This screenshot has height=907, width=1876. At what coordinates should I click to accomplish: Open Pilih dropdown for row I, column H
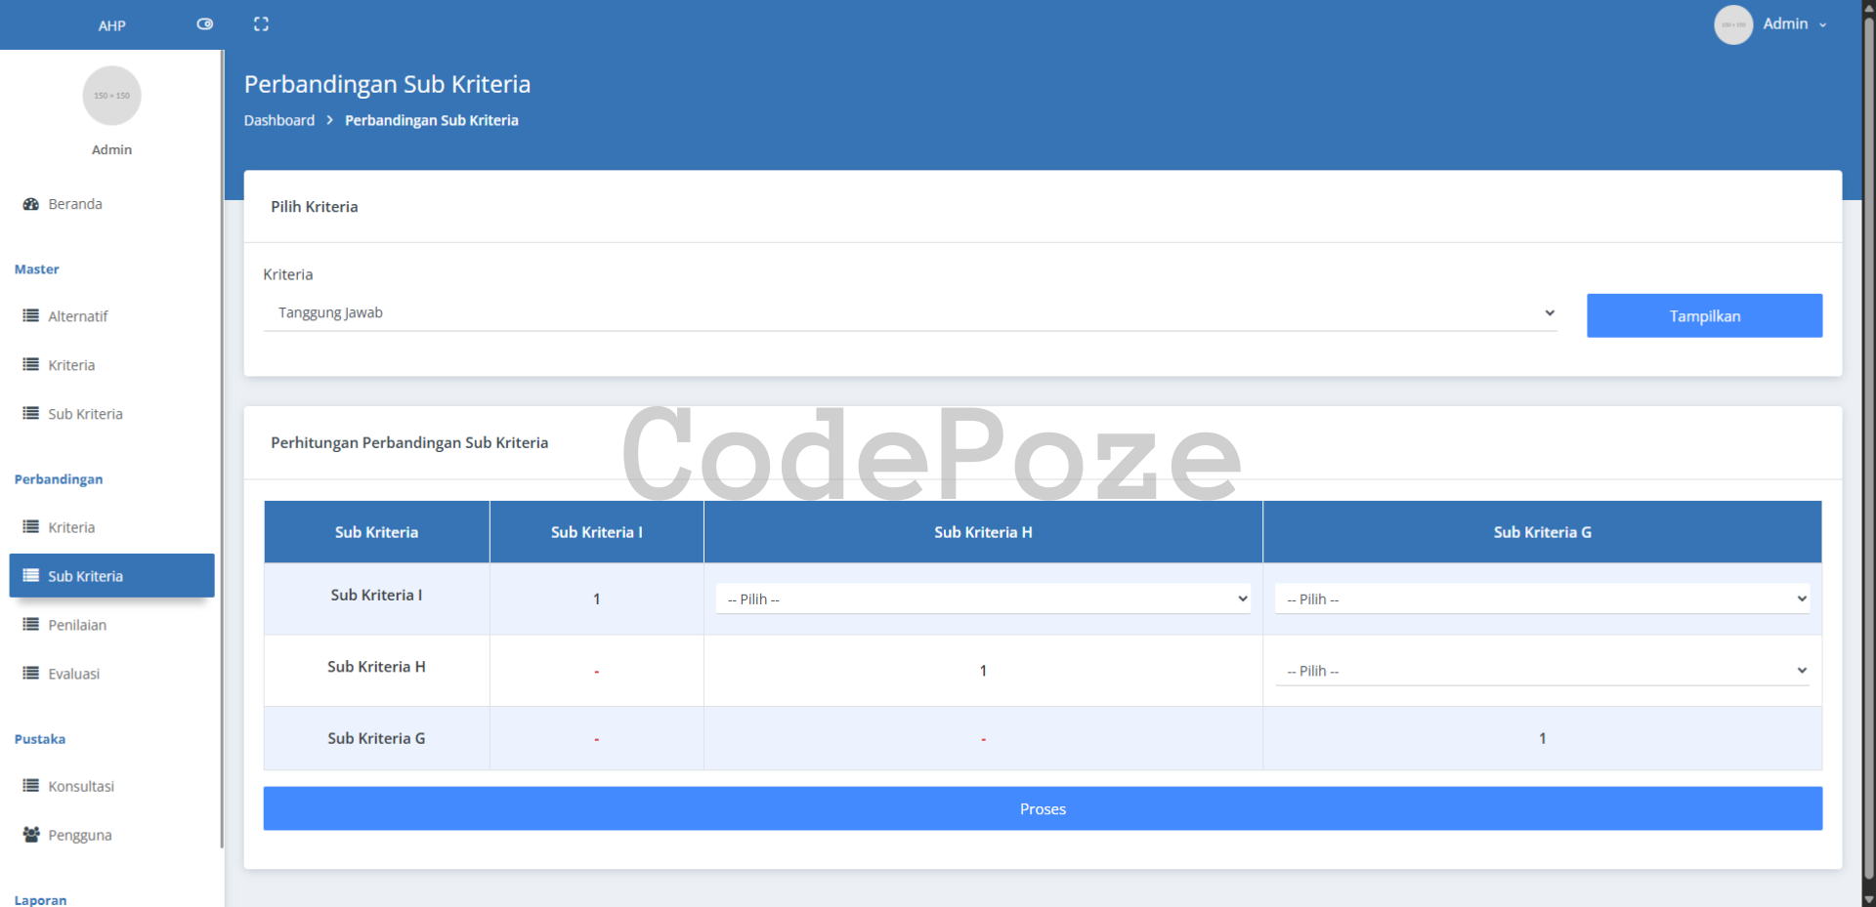[x=983, y=598]
